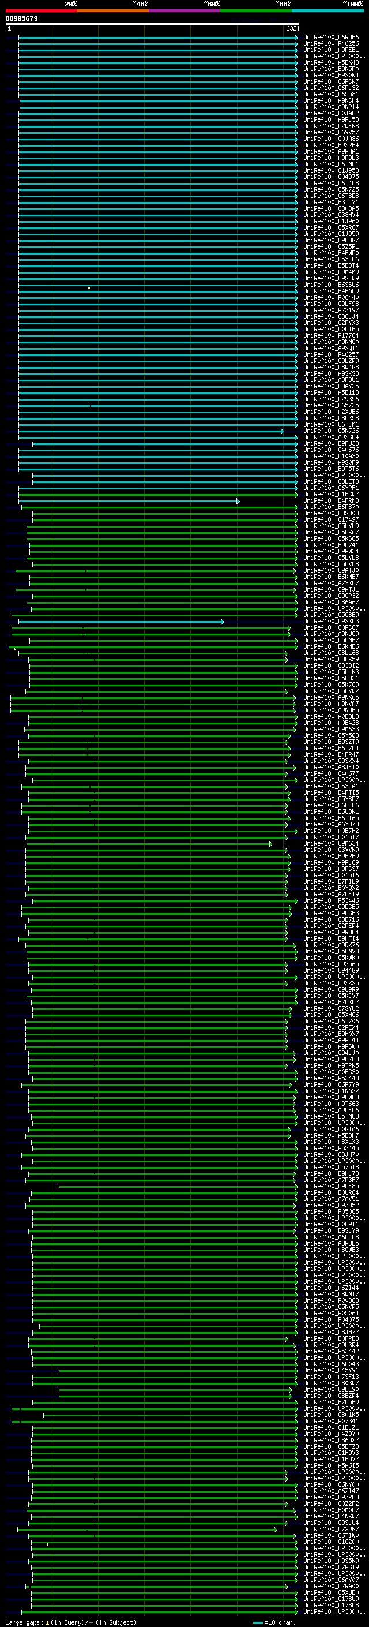Click the orange ~40% identity legend bar
The image size is (369, 1627).
(113, 10)
